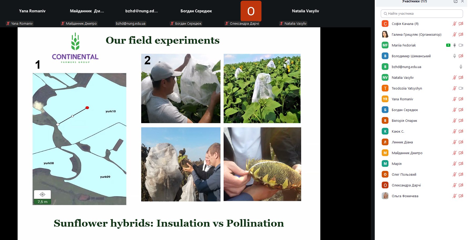Select Ольга Фомичева in the participants list
The height and width of the screenshot is (240, 468).
click(405, 196)
